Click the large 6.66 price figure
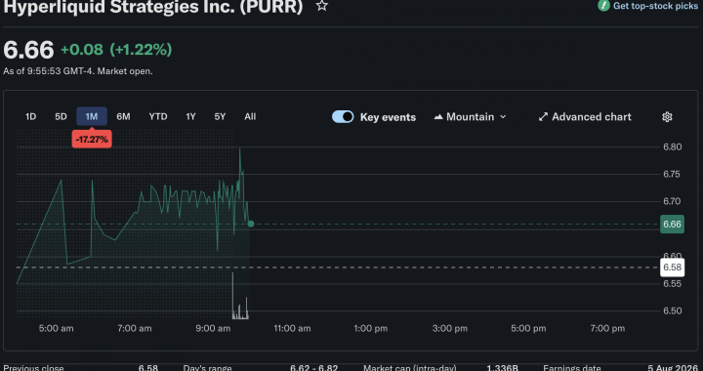The width and height of the screenshot is (703, 371). [28, 49]
